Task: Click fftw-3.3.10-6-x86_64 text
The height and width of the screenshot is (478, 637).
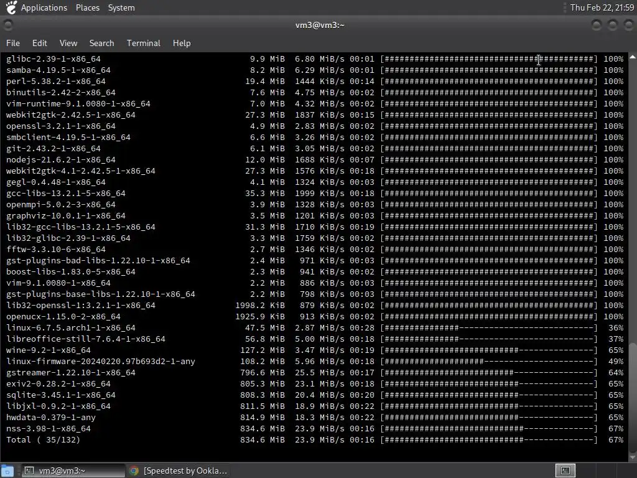Action: tap(55, 250)
